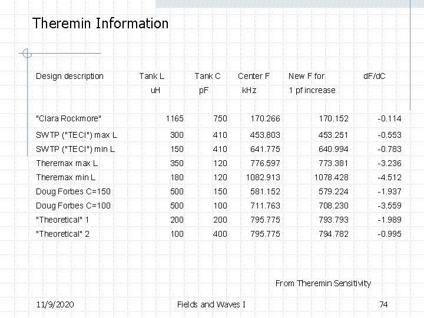The height and width of the screenshot is (318, 424).
Task: Click the 'Theremin Information' slide title
Action: tap(100, 23)
